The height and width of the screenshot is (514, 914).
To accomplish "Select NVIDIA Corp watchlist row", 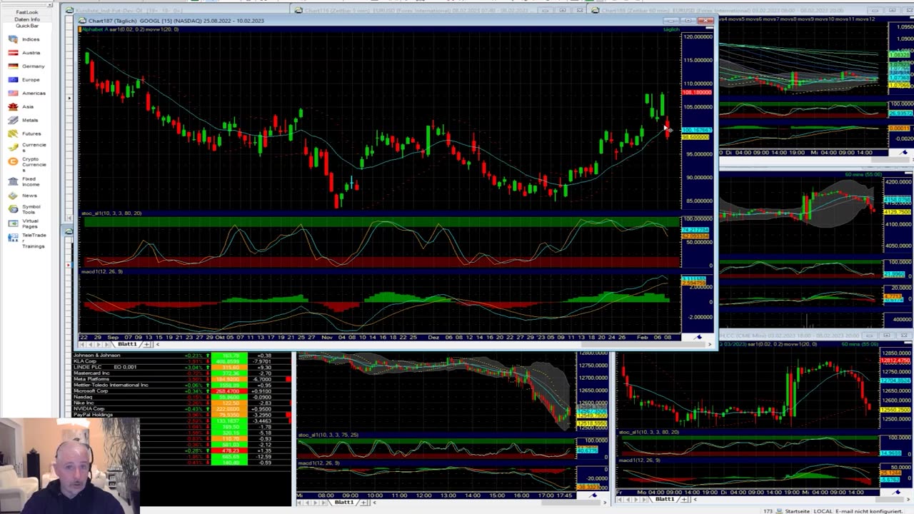I will click(x=182, y=408).
